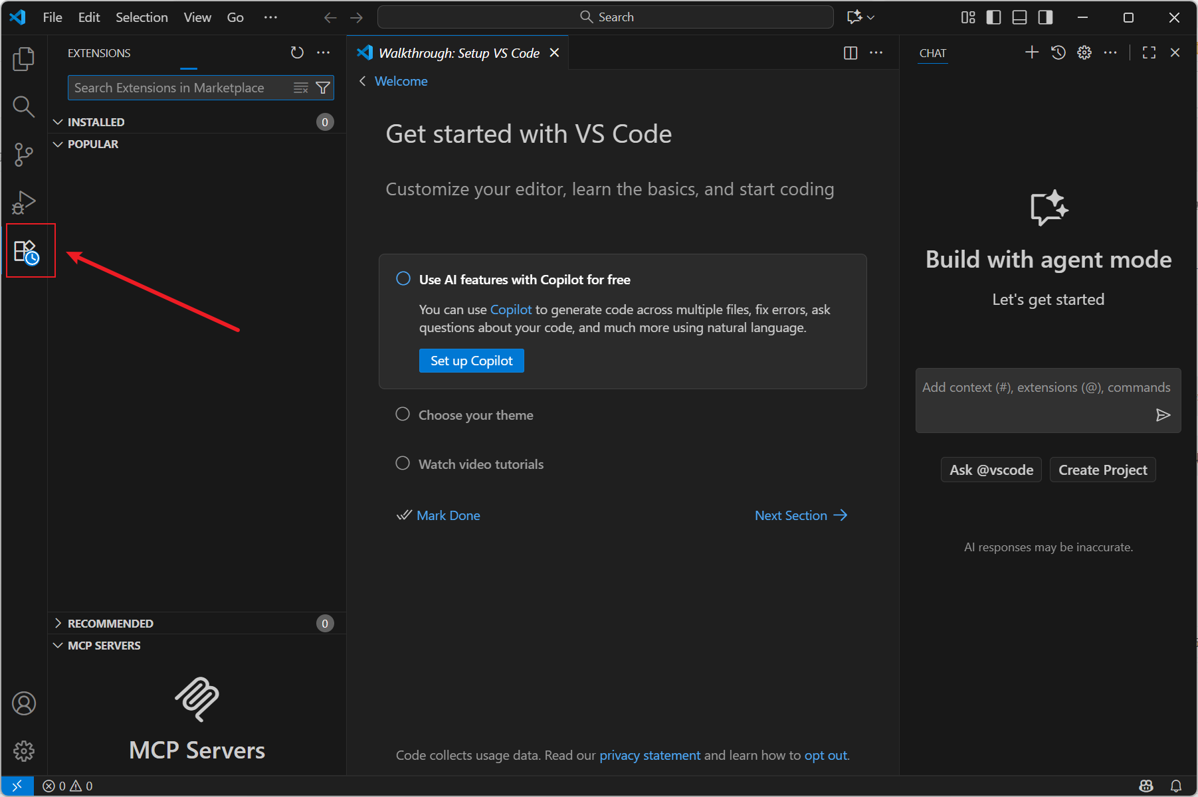
Task: Open the Run and Debug view
Action: click(x=24, y=203)
